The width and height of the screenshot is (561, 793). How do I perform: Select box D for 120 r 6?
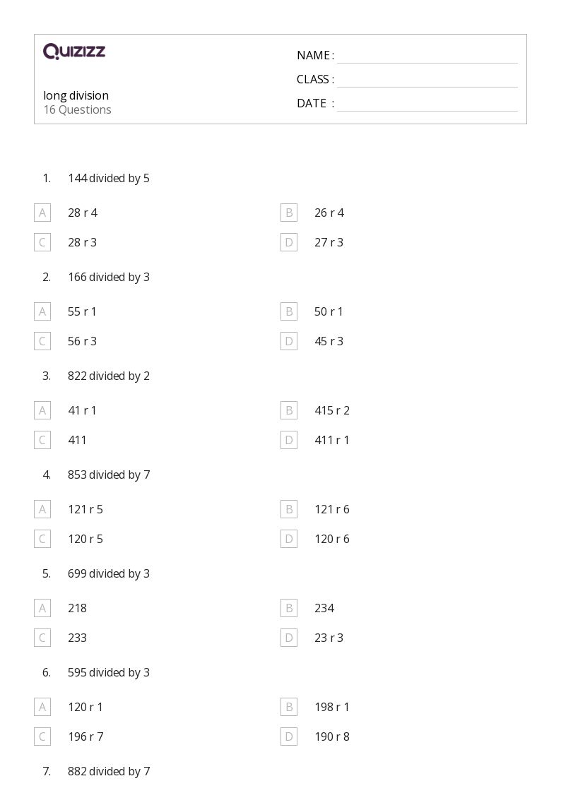(289, 539)
